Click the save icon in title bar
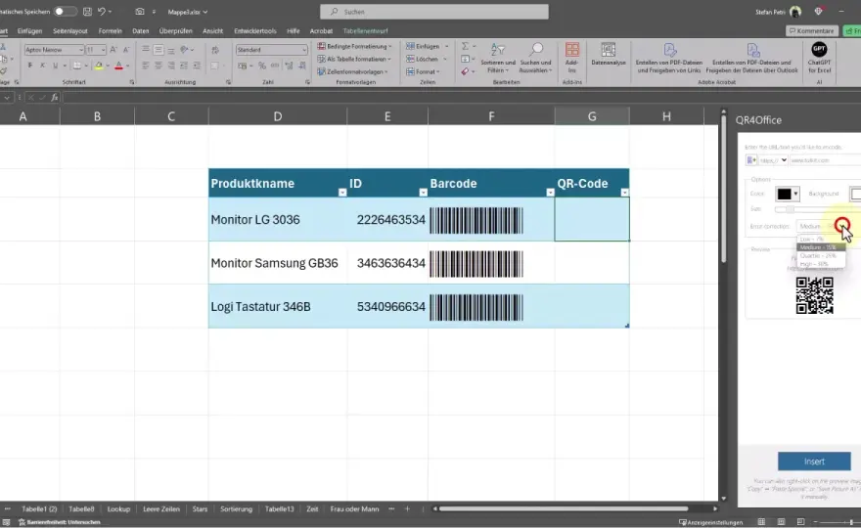The image size is (861, 528). (87, 12)
